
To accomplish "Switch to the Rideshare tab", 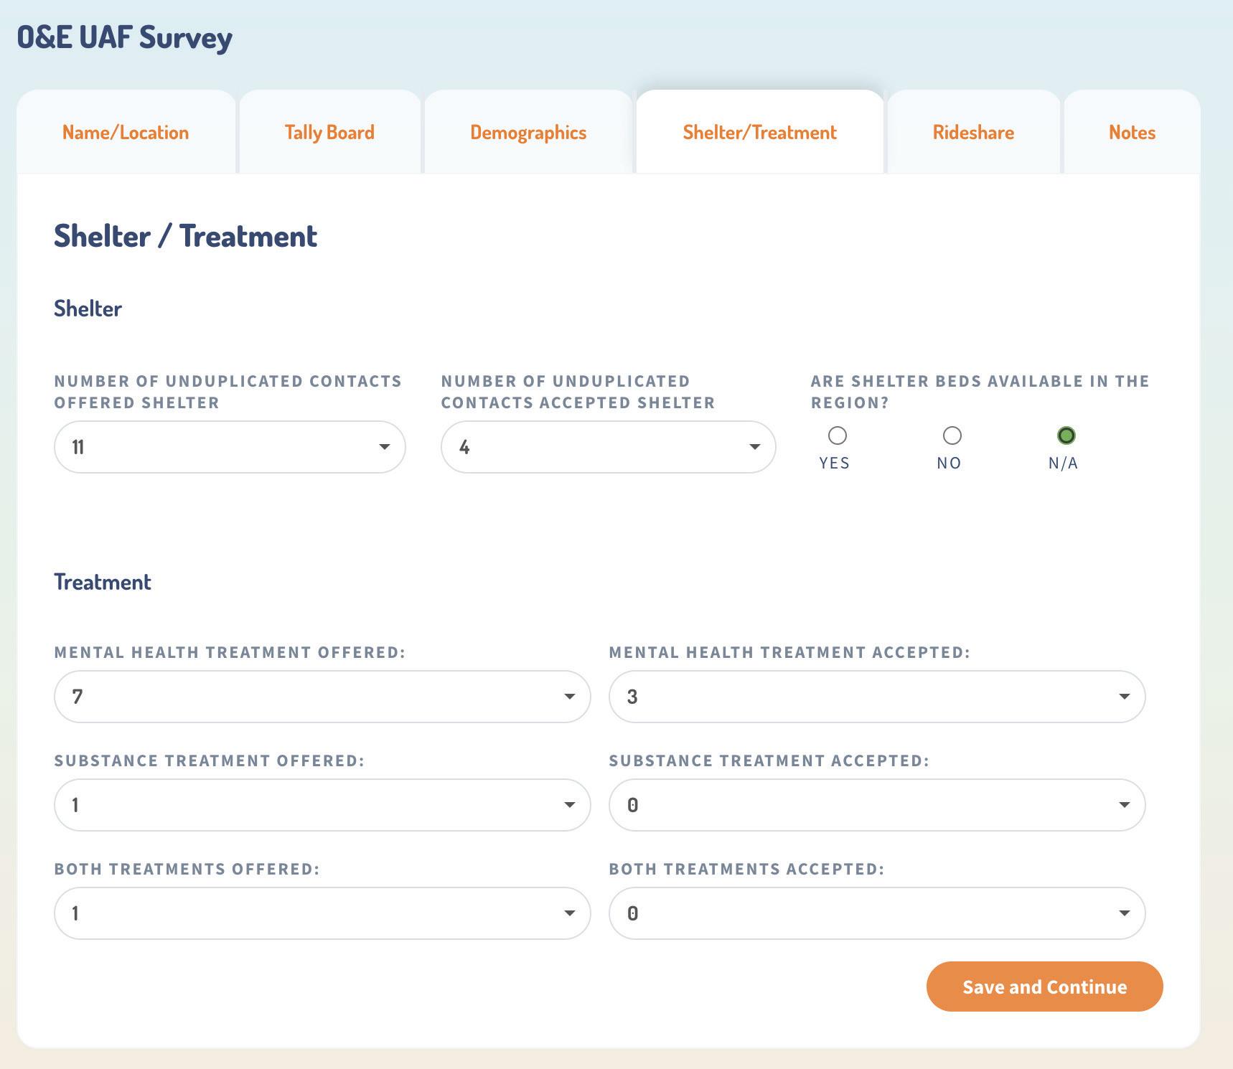I will point(973,132).
